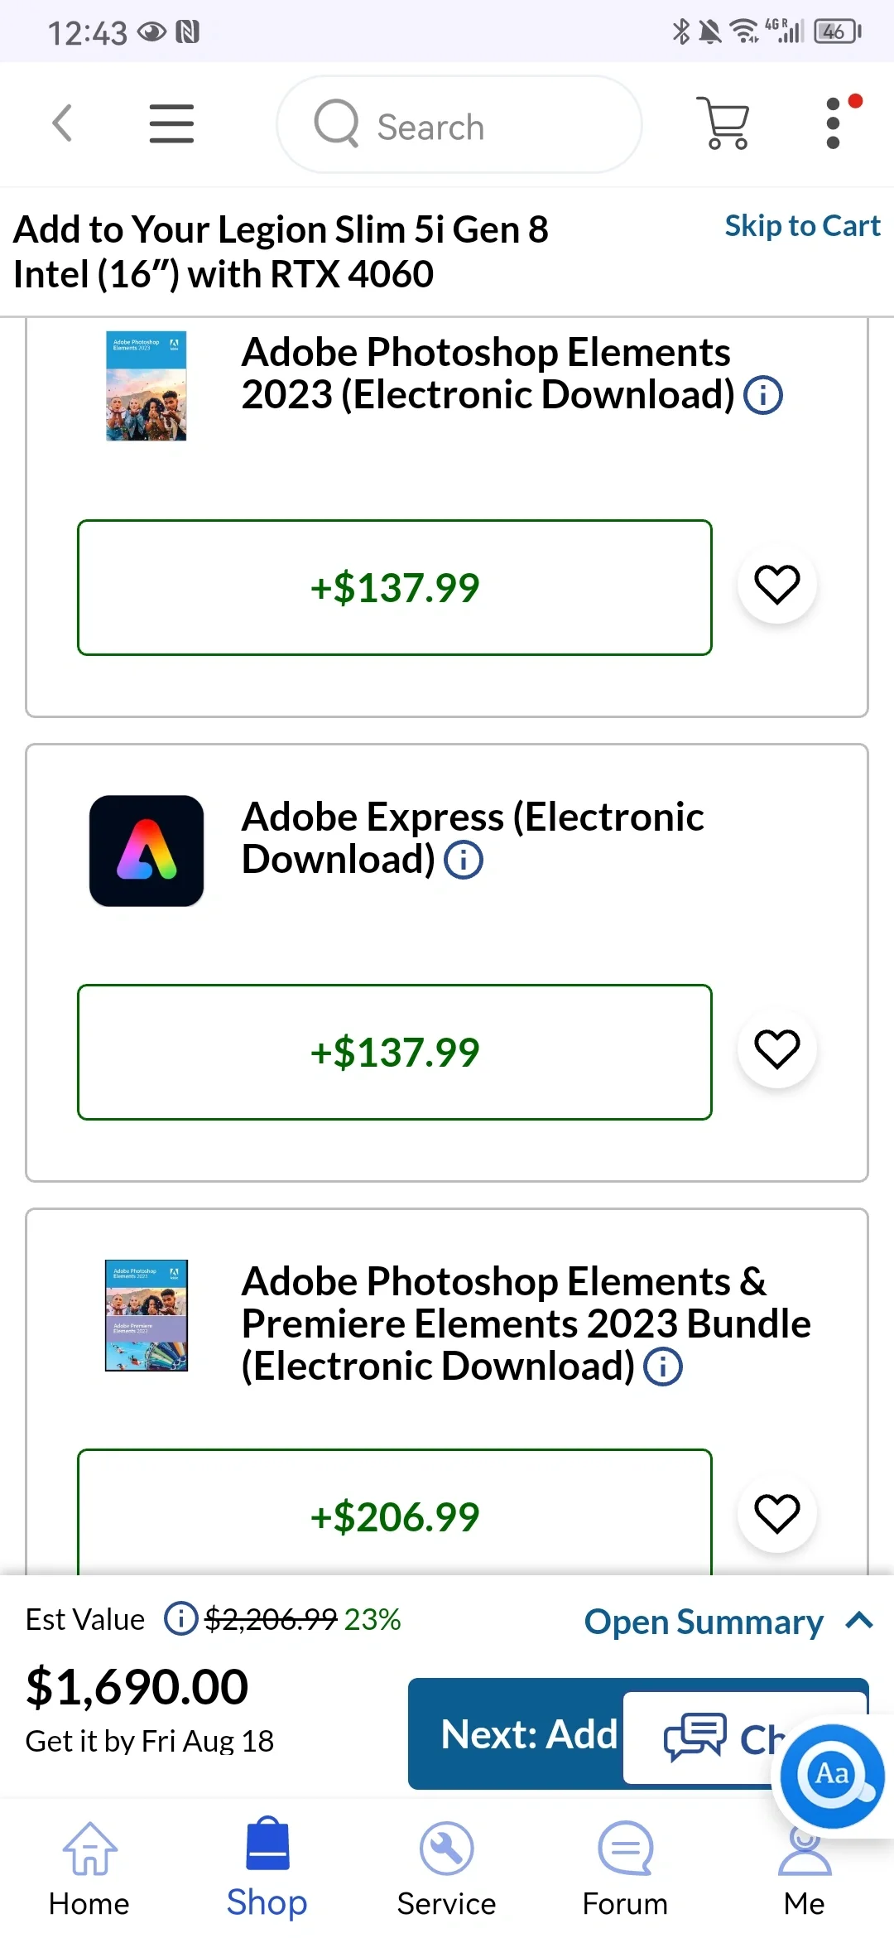
Task: Add Adobe Express to wishlist
Action: pos(776,1049)
